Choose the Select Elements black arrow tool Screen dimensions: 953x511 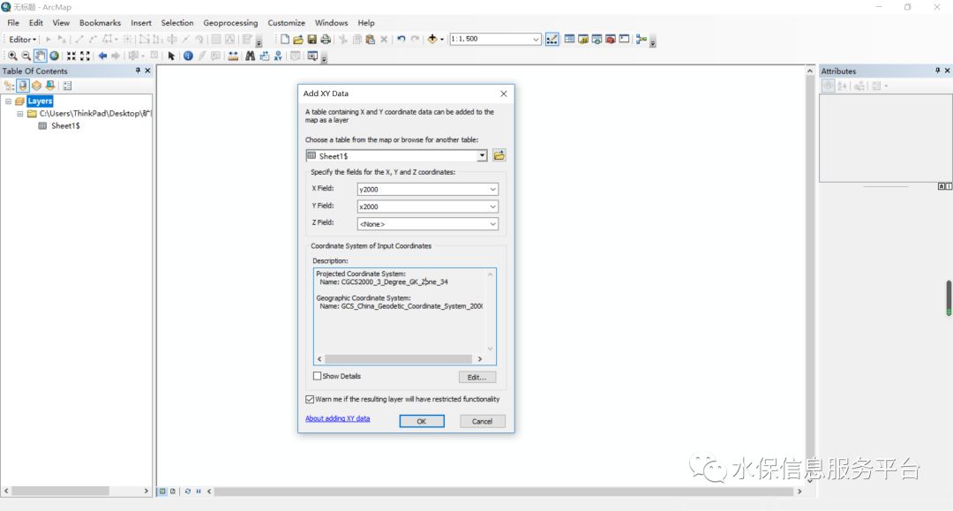pos(171,56)
